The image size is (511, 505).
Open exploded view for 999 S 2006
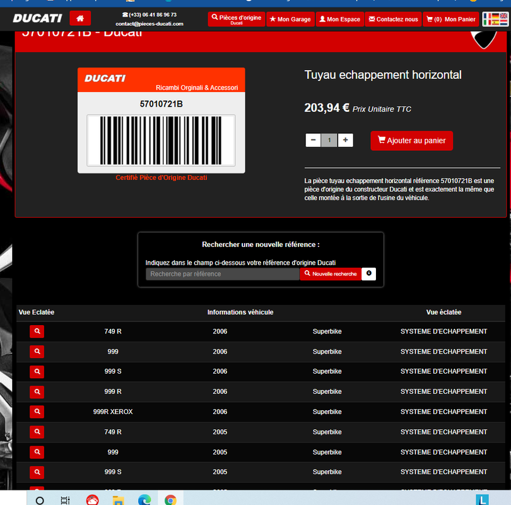tap(37, 372)
